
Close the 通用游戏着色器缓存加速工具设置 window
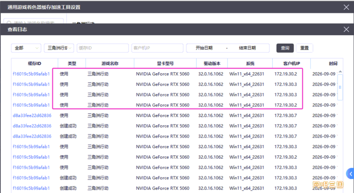(x=346, y=7)
